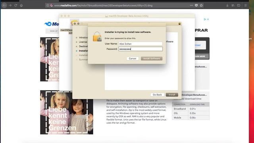Show site information icon in address bar

[x=48, y=5]
